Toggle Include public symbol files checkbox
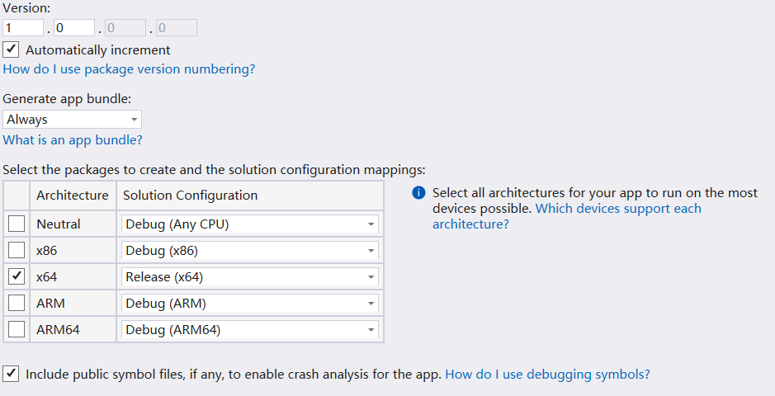This screenshot has height=396, width=775. pyautogui.click(x=12, y=374)
